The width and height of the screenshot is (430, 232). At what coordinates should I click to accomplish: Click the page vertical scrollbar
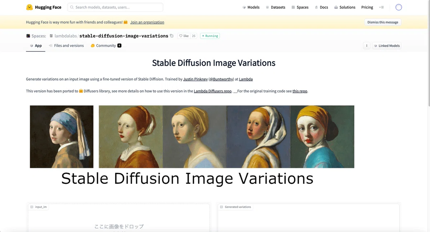(428, 54)
